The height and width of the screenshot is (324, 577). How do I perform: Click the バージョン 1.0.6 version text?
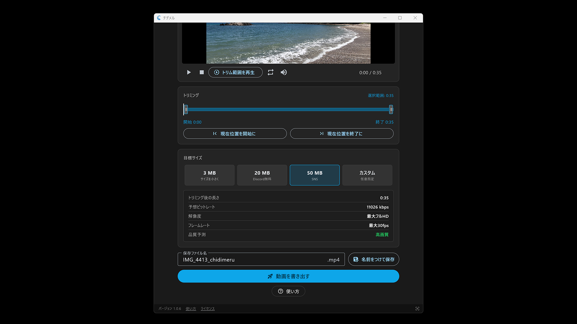pos(170,309)
